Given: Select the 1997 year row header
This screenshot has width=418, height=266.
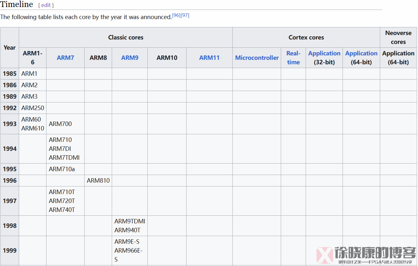Looking at the screenshot, I should coord(10,201).
